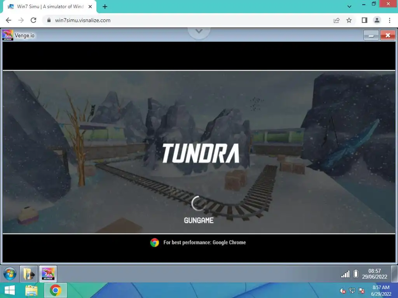Minimize the Chrome browser window

(364, 4)
